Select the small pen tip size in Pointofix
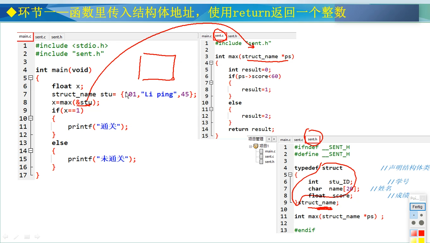 point(414,215)
